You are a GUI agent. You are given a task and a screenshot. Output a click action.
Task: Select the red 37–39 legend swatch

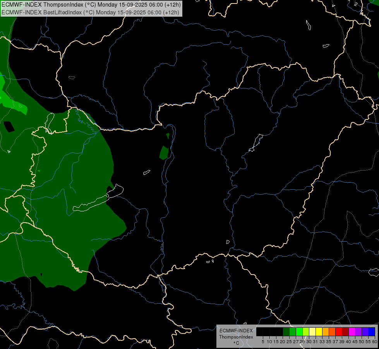[x=339, y=332]
